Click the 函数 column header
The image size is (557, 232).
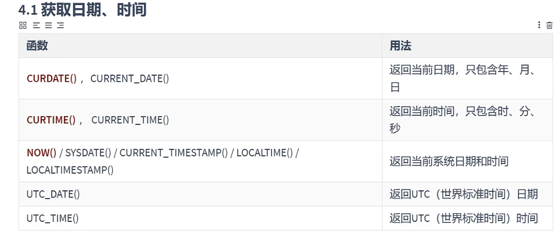37,46
